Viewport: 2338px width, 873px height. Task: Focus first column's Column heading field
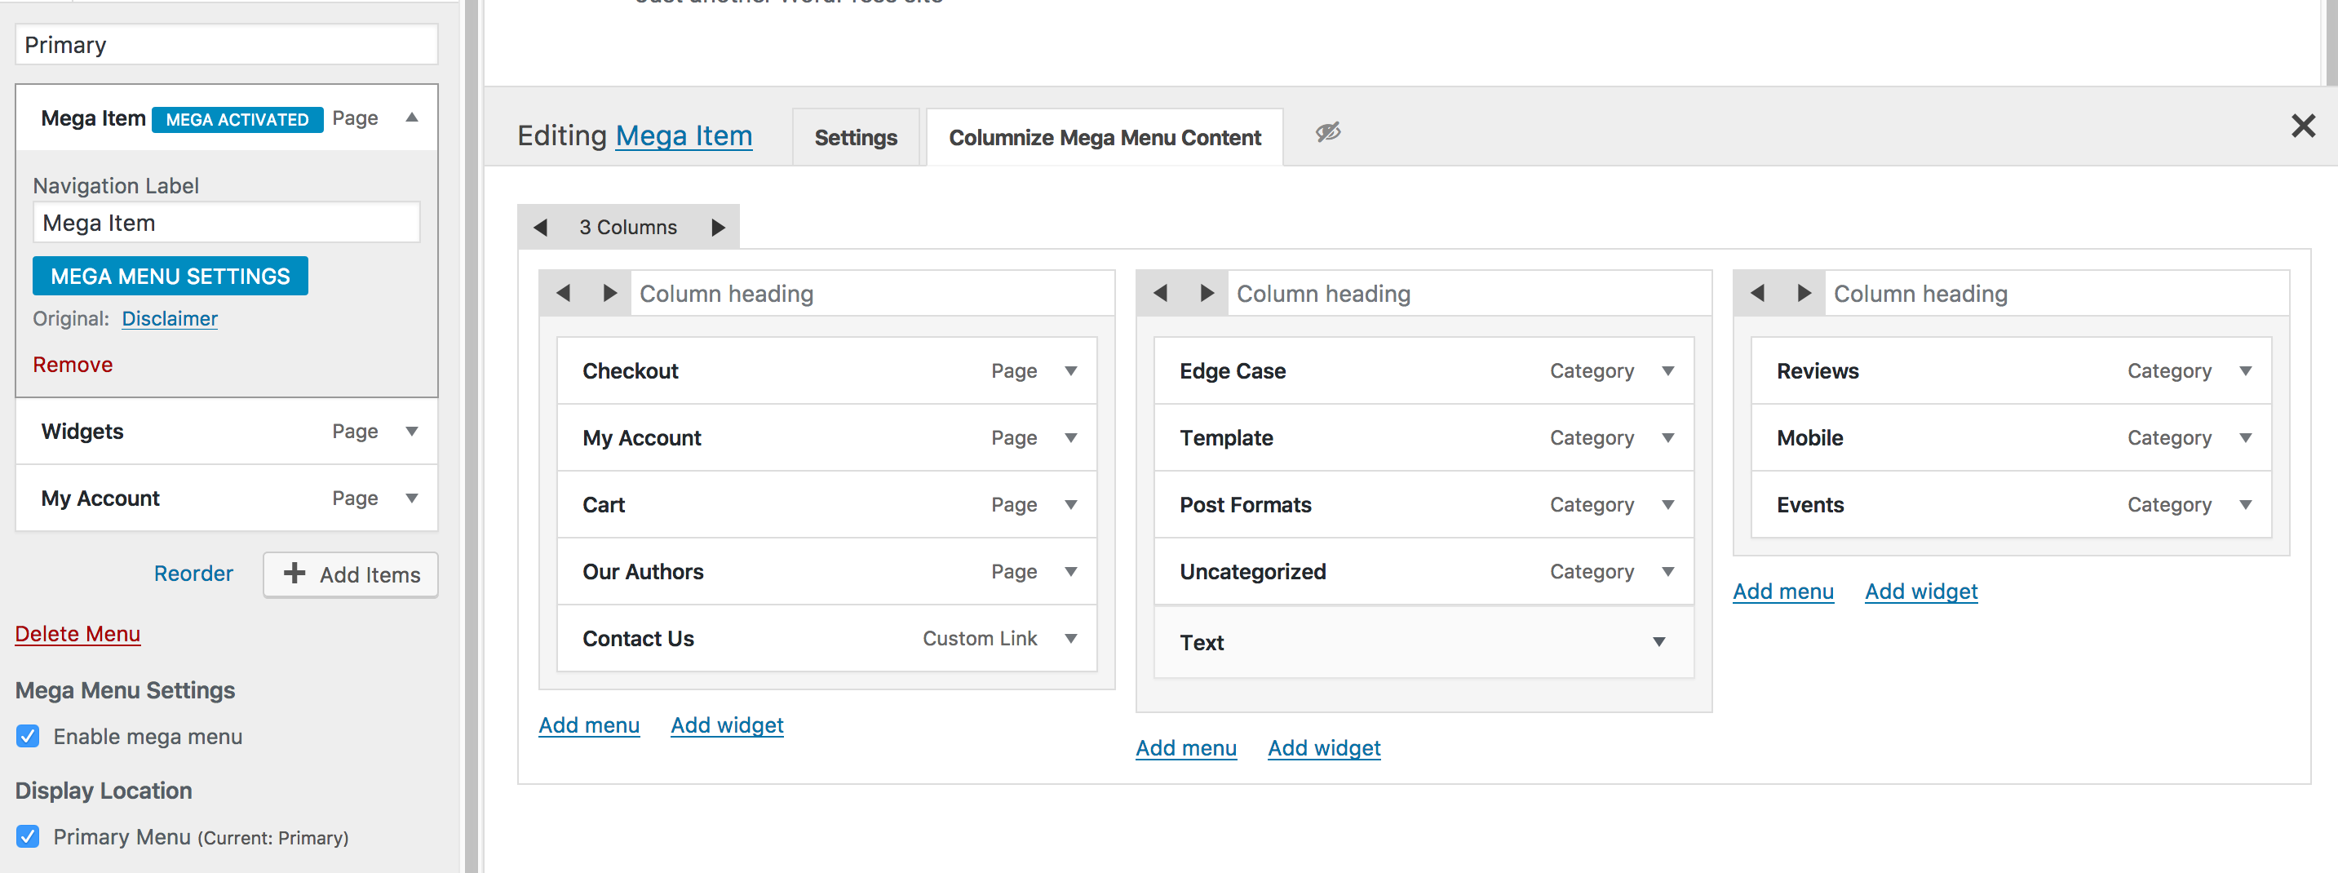872,293
